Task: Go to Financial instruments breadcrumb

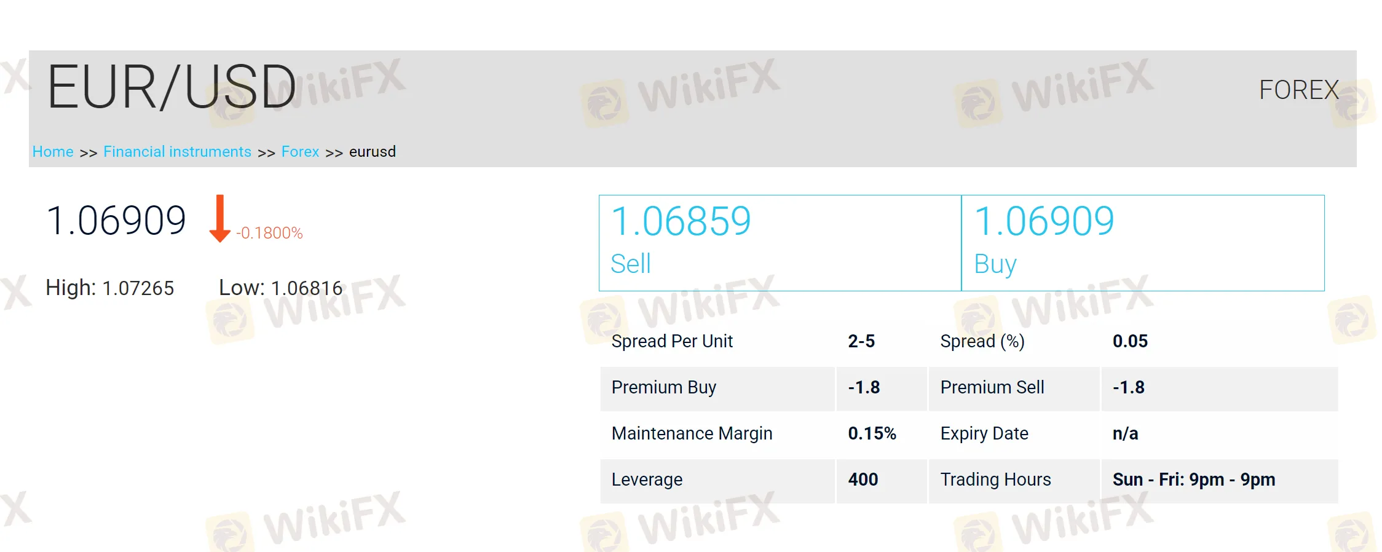Action: pos(177,152)
